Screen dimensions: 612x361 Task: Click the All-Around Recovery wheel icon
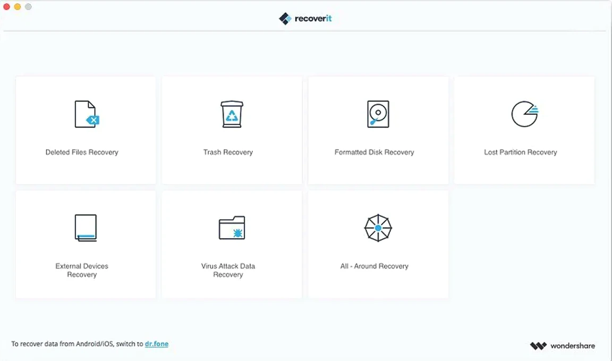point(378,228)
